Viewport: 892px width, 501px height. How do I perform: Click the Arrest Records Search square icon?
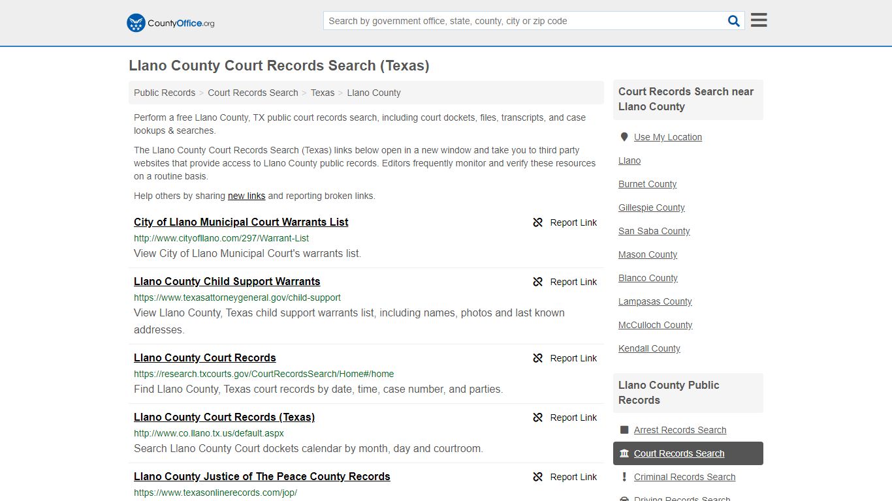coord(624,430)
